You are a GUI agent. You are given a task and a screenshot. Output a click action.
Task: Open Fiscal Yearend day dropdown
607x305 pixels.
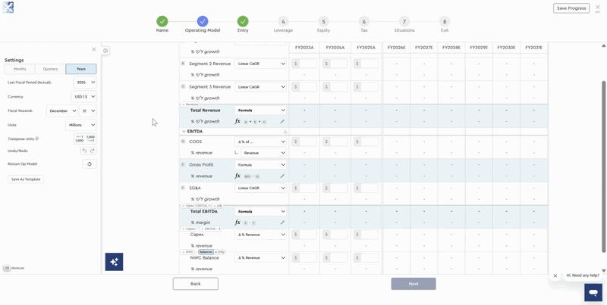(87, 110)
